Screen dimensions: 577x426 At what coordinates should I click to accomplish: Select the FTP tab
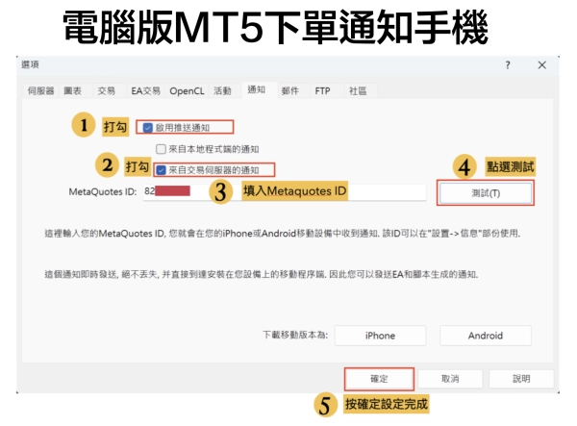coord(322,90)
